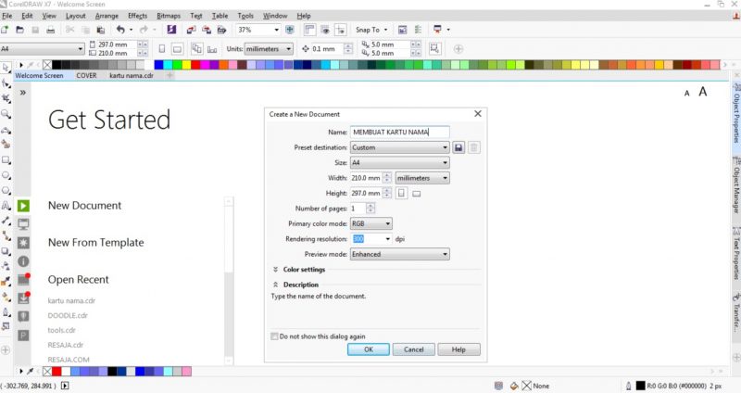Click the What's New star icon

point(23,243)
